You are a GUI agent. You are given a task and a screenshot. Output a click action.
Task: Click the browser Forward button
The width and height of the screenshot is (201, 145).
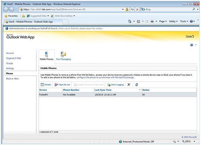point(11,9)
